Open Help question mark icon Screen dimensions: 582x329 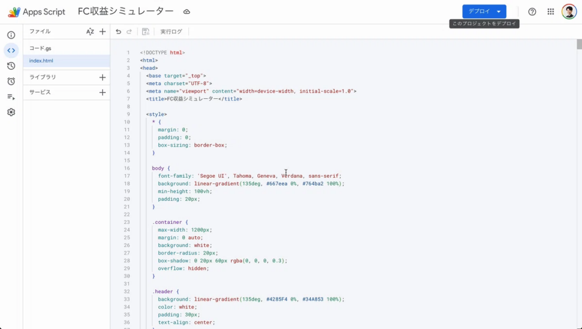click(532, 11)
